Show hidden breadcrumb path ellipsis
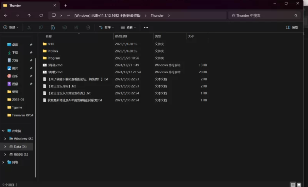 point(68,15)
